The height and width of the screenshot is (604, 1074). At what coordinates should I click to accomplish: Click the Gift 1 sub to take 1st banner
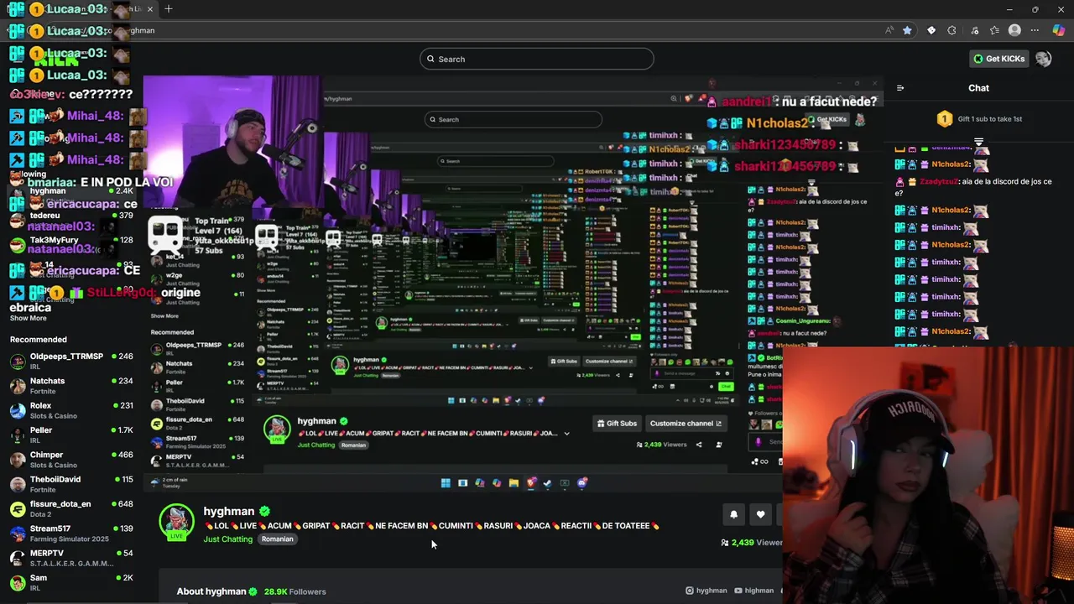pyautogui.click(x=978, y=119)
